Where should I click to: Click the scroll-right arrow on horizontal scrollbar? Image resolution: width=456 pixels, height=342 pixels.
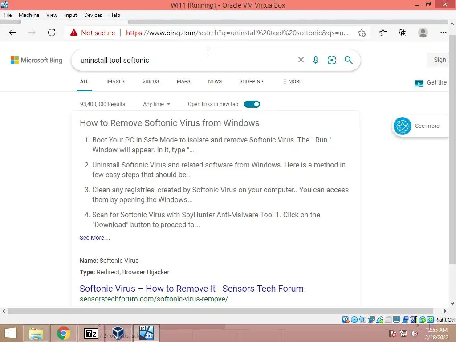pyautogui.click(x=445, y=311)
